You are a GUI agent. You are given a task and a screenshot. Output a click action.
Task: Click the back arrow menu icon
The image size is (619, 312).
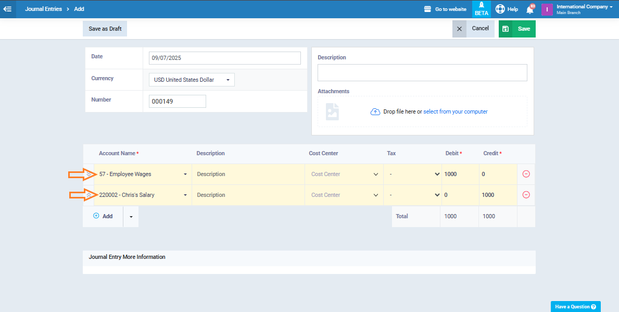click(7, 9)
